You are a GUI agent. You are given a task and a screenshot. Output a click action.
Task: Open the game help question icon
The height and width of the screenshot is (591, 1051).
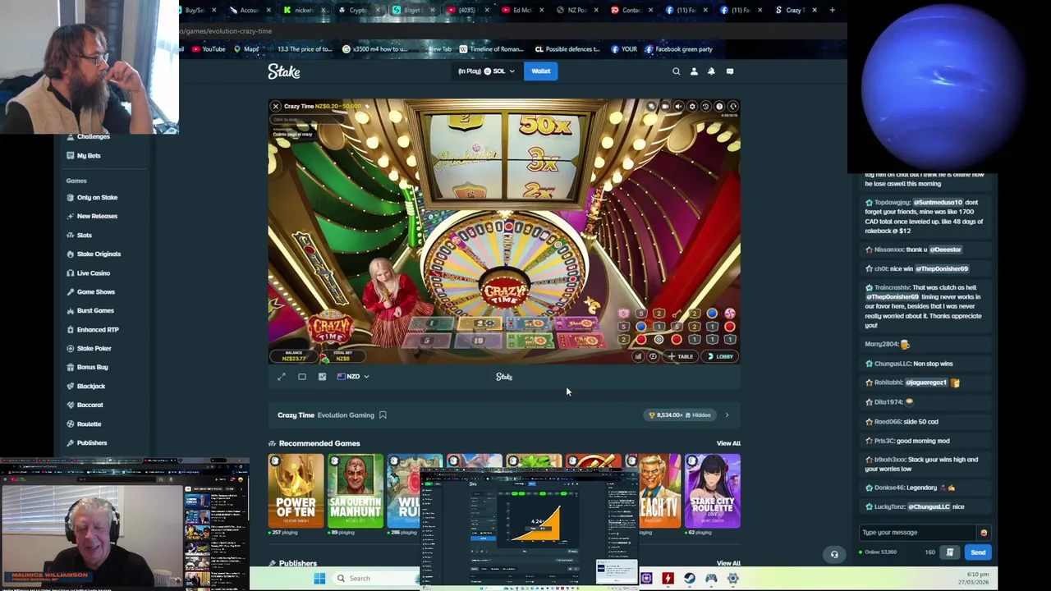coord(719,106)
